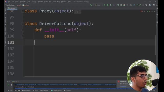This screenshot has width=164, height=92.
Task: Open the main run configuration dropdown
Action: click(98, 5)
